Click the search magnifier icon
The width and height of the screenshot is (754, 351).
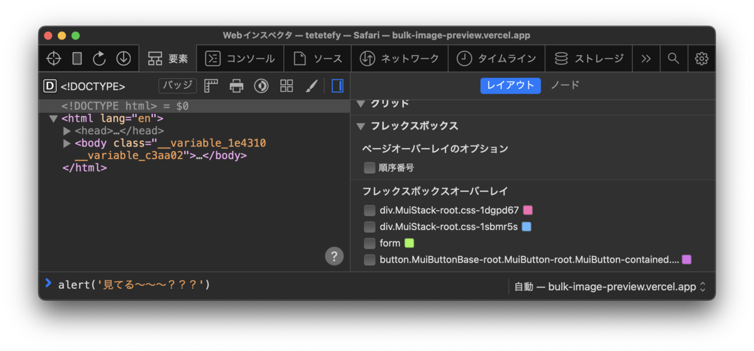(674, 58)
